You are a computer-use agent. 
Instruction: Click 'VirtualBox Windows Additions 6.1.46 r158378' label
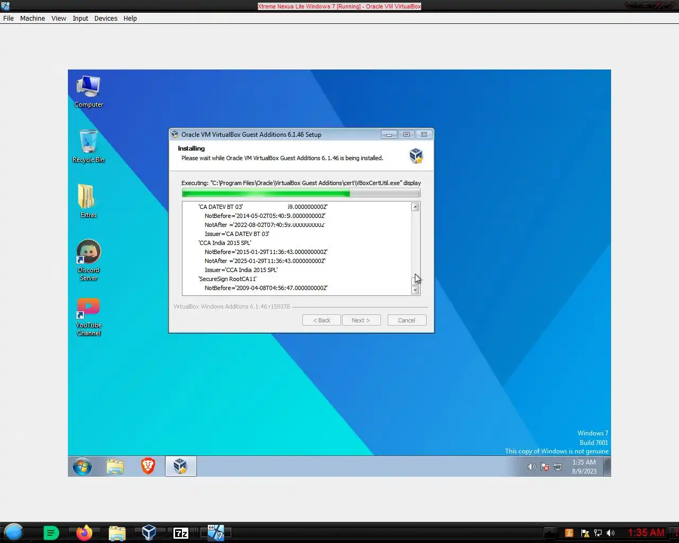[232, 306]
